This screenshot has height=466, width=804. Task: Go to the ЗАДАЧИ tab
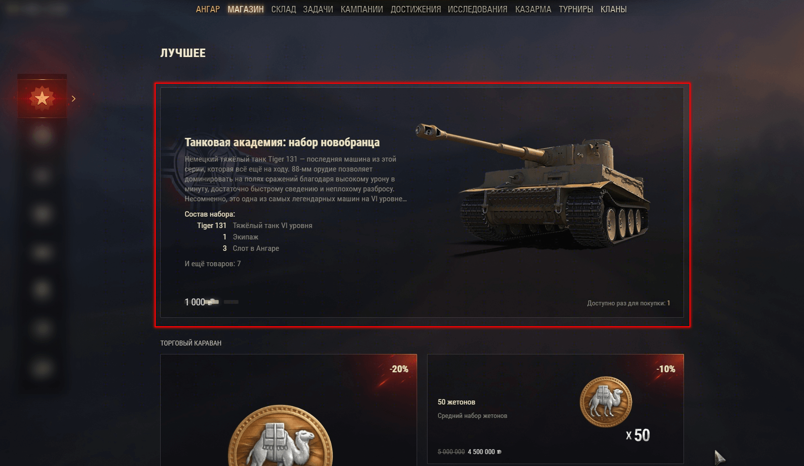[318, 9]
